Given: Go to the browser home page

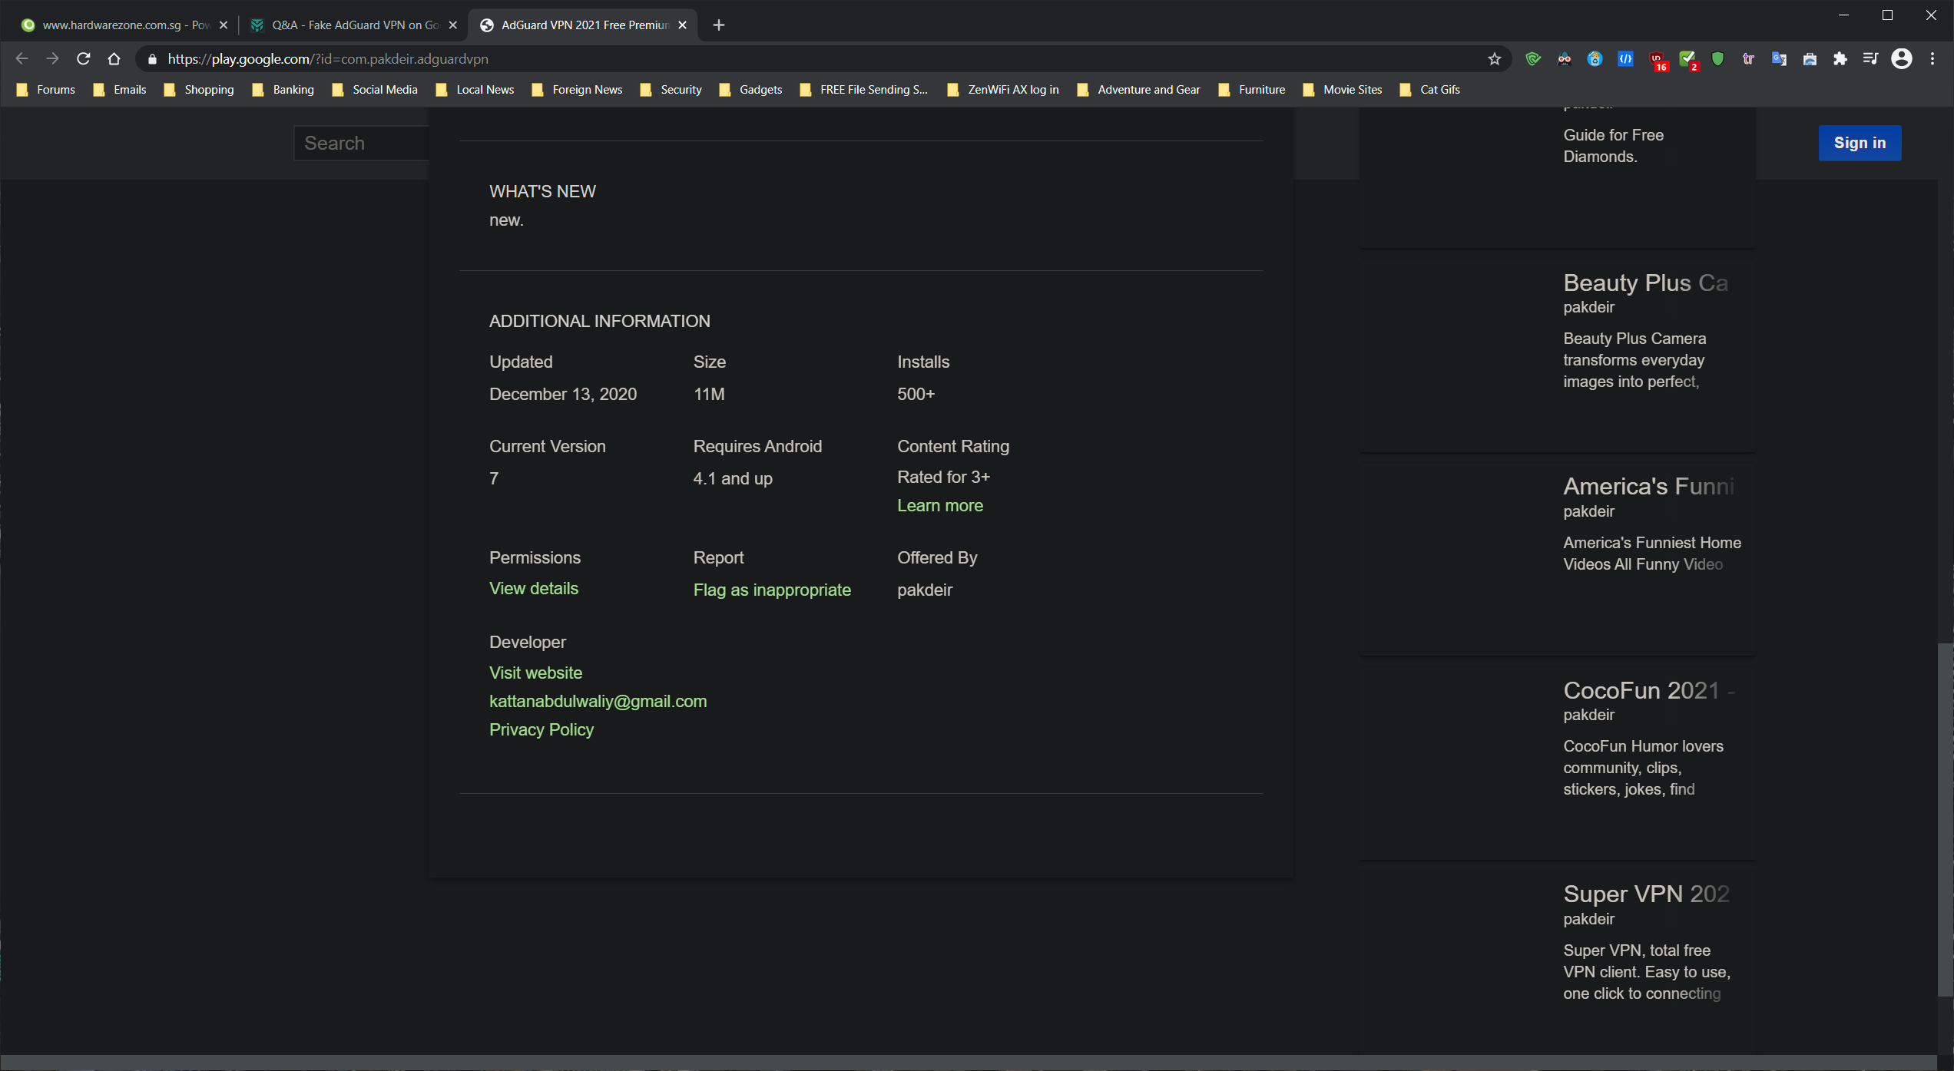Looking at the screenshot, I should (114, 59).
